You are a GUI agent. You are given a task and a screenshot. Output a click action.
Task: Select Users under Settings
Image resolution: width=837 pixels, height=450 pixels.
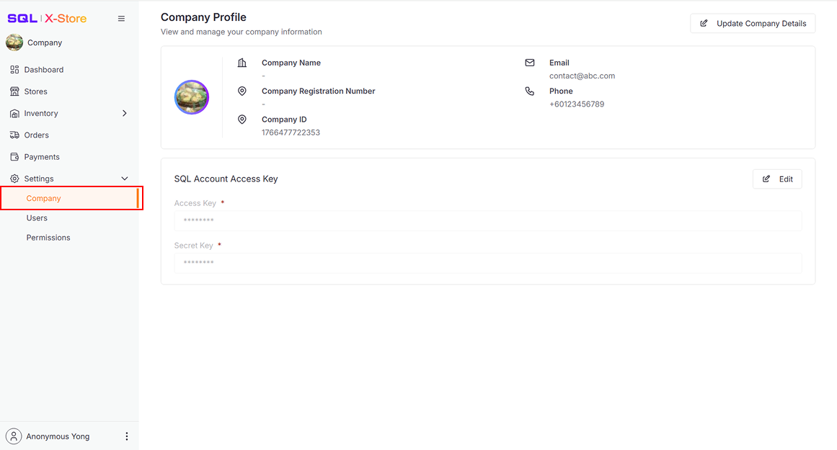(37, 217)
